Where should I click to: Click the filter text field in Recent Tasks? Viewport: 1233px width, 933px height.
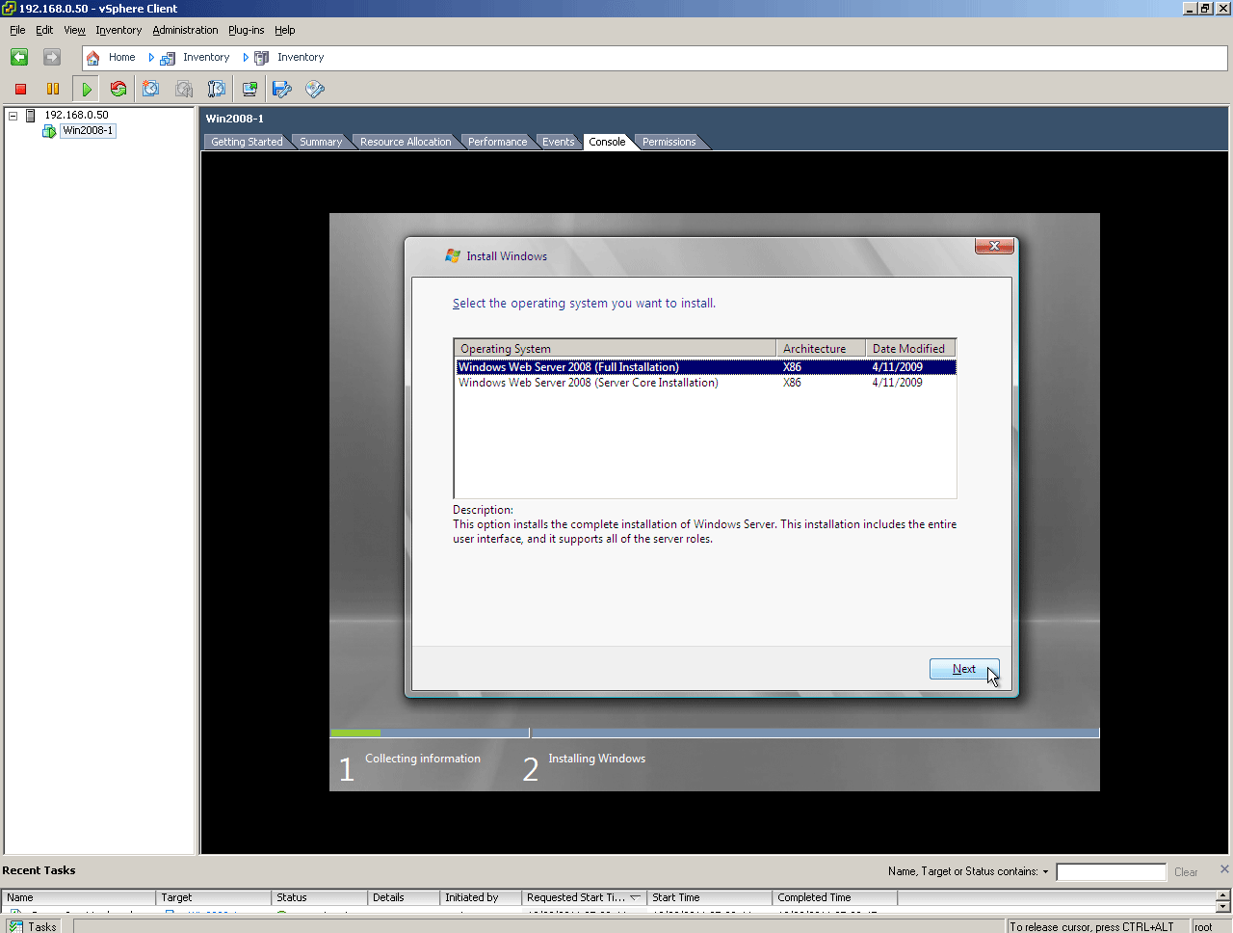(x=1111, y=872)
